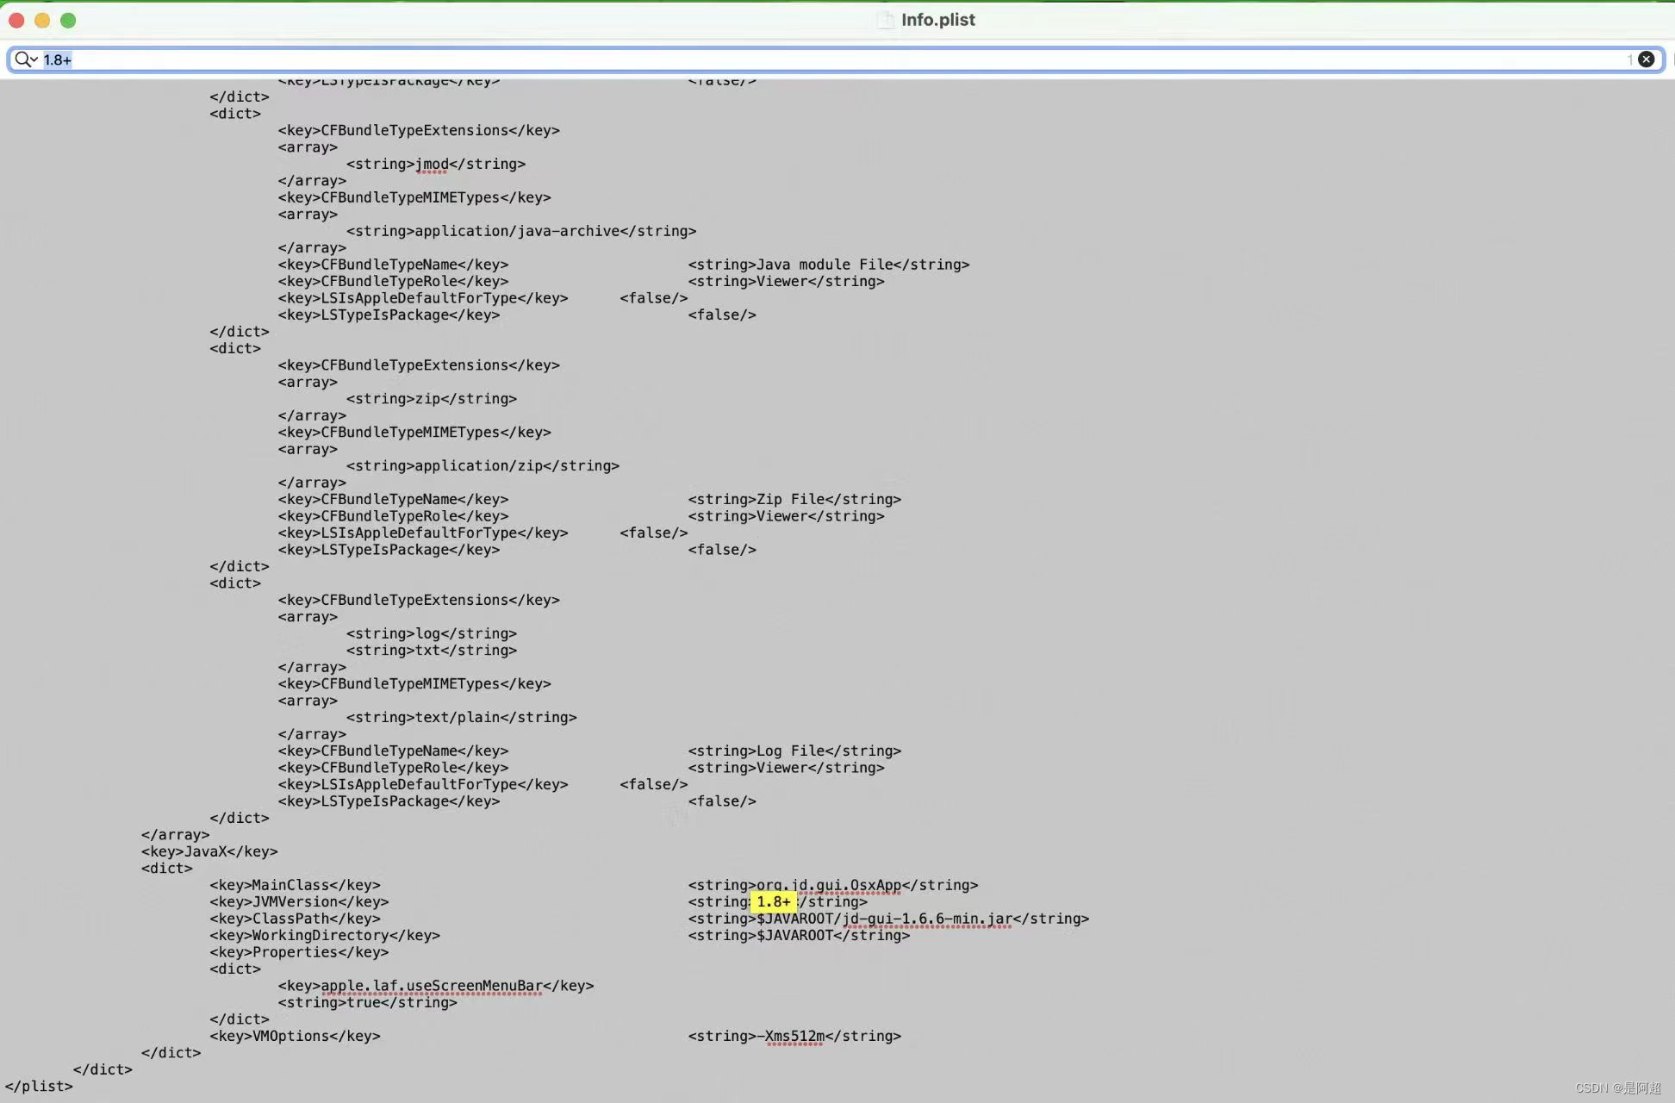Viewport: 1675px width, 1103px height.
Task: Click the VMOptions key
Action: pyautogui.click(x=295, y=1036)
